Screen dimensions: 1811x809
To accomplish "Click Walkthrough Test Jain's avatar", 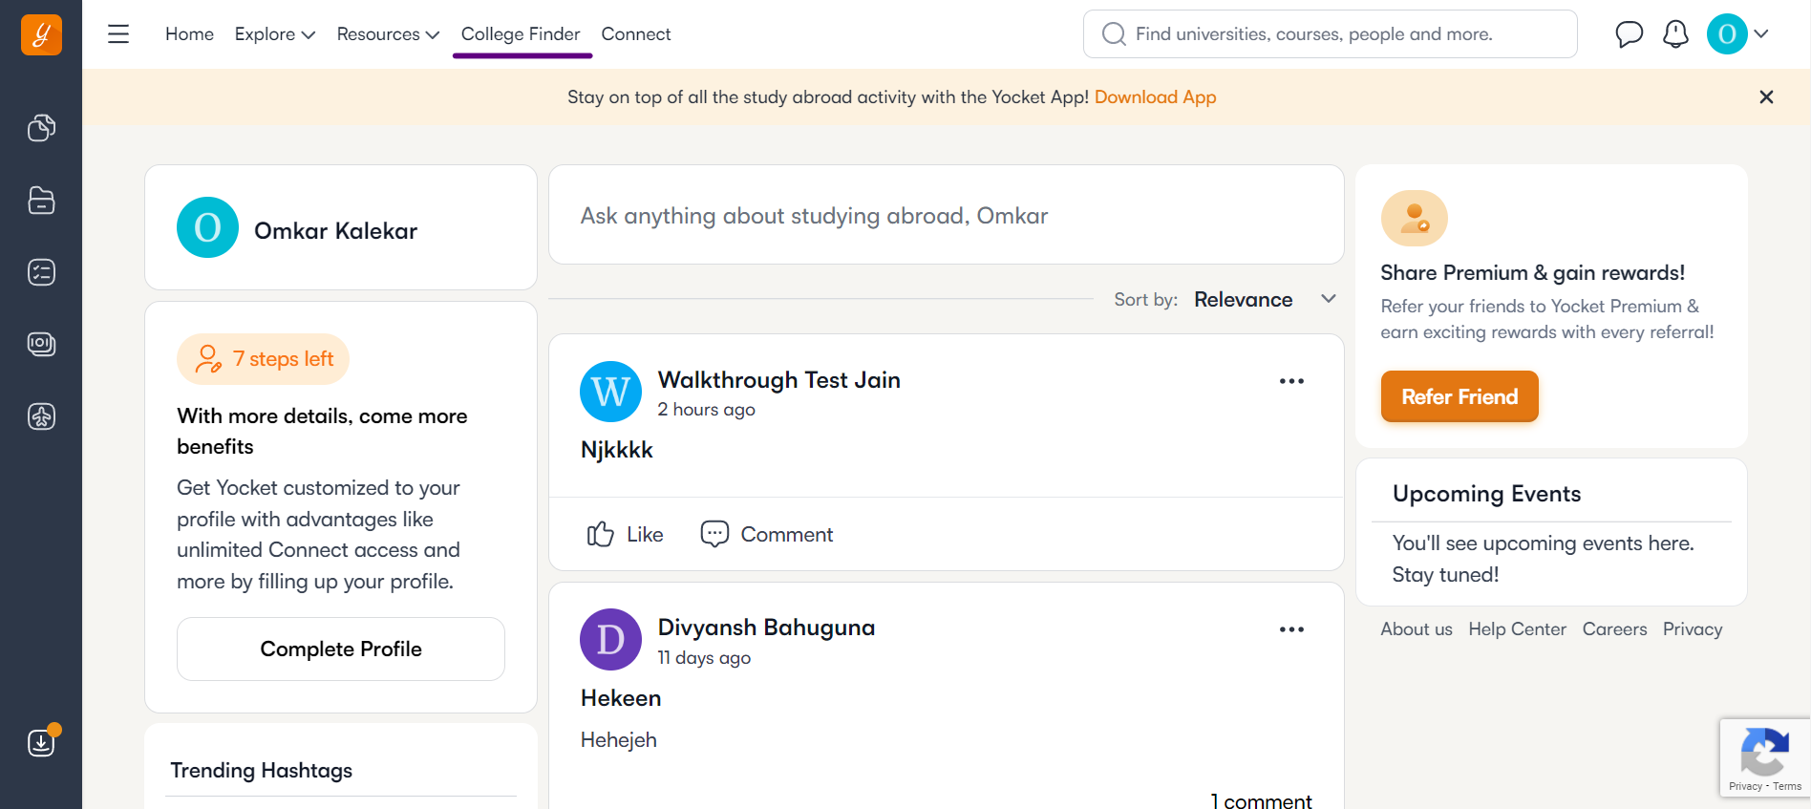I will pyautogui.click(x=610, y=392).
